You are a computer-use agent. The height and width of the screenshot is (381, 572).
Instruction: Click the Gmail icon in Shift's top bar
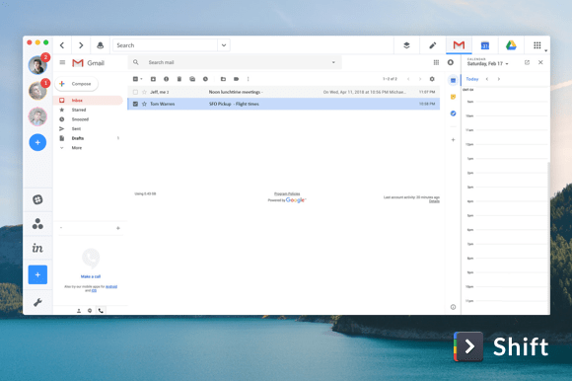(x=459, y=45)
